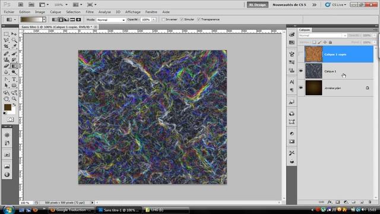This screenshot has height=214, width=380.
Task: Select the Rectangular Marquee tool
Action: [x=7, y=34]
